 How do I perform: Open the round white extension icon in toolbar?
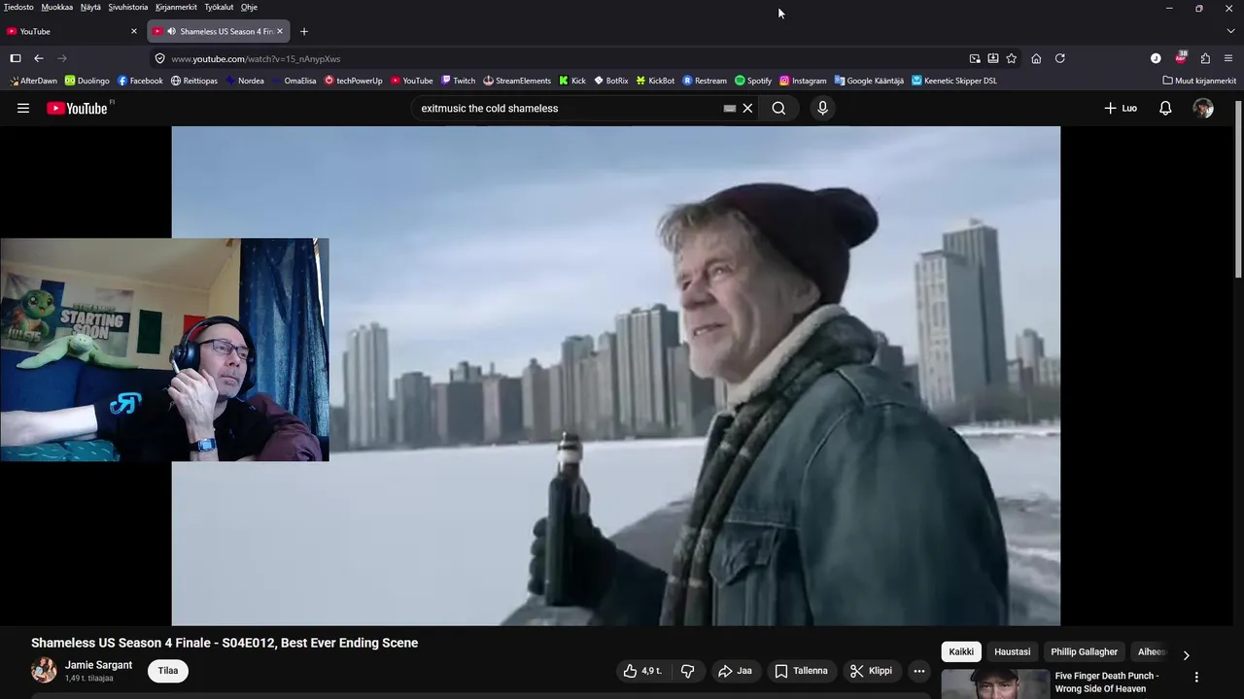click(x=1156, y=58)
